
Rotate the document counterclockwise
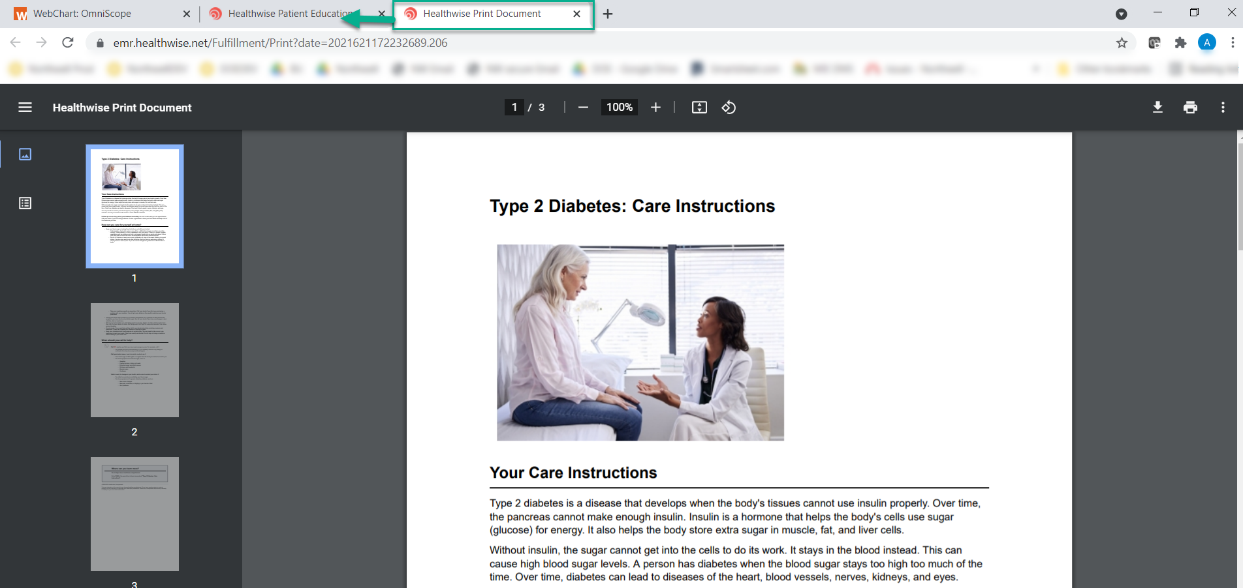tap(729, 108)
